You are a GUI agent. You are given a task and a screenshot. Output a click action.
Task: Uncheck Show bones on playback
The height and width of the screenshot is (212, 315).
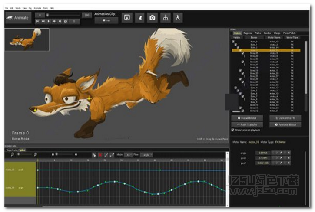click(x=232, y=130)
